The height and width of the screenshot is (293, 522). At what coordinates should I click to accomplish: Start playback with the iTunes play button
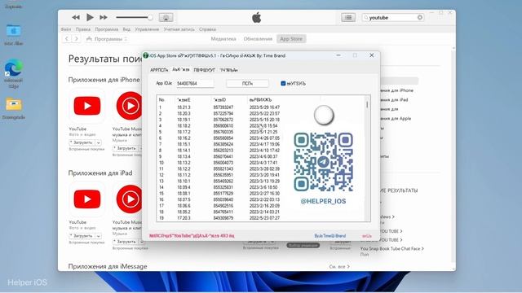click(x=90, y=17)
